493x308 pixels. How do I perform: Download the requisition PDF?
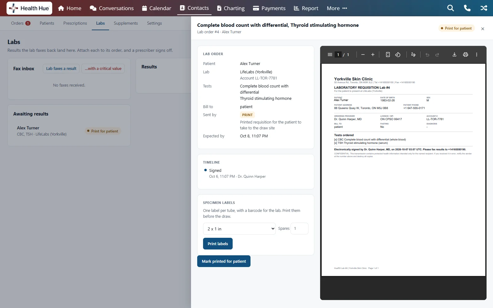point(454,55)
